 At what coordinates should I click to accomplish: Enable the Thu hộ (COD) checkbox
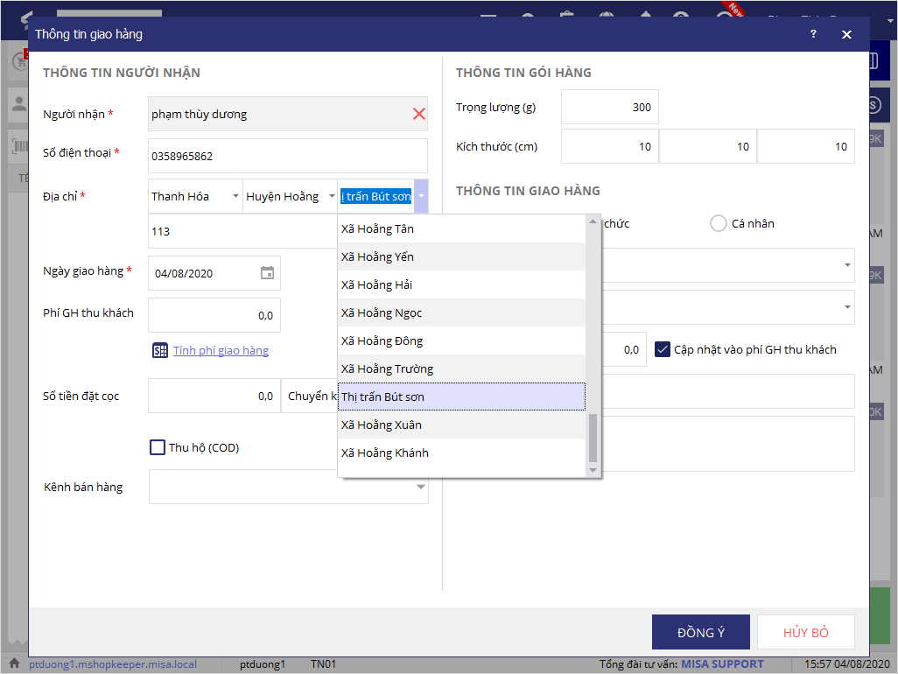[158, 447]
